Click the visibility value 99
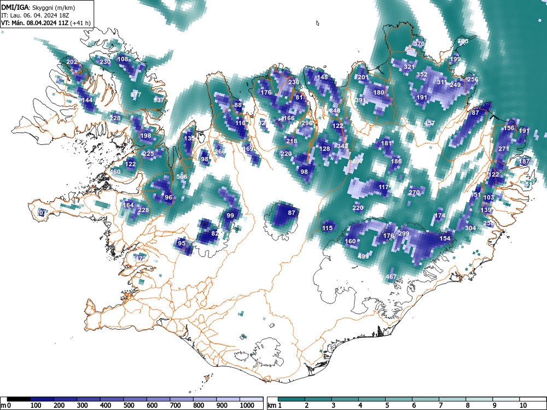This screenshot has height=410, width=547. [230, 215]
